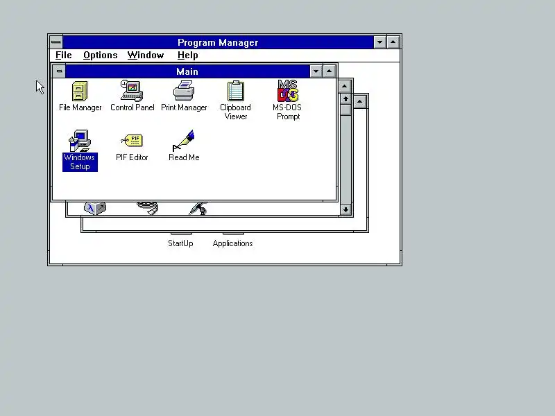This screenshot has height=416, width=555.
Task: Maximize the Program Manager window
Action: [x=393, y=42]
